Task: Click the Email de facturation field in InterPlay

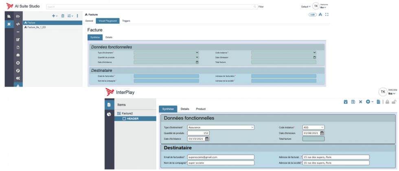Action: [221, 157]
